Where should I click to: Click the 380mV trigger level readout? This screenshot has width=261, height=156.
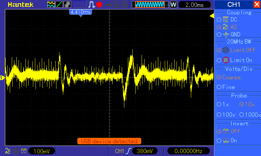point(145,151)
